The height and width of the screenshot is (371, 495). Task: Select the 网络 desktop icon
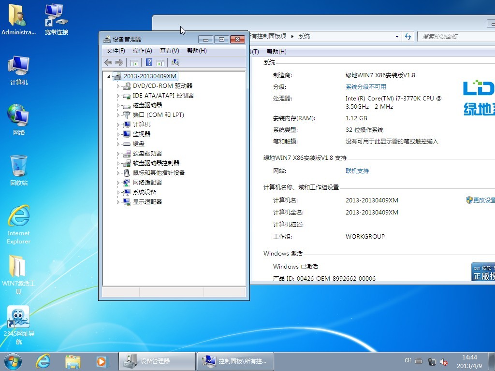click(19, 120)
